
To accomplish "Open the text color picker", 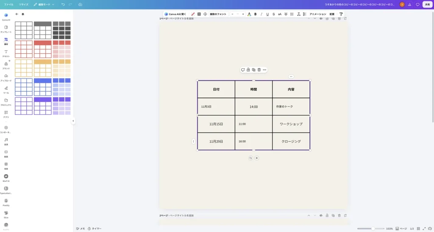I will click(x=249, y=14).
